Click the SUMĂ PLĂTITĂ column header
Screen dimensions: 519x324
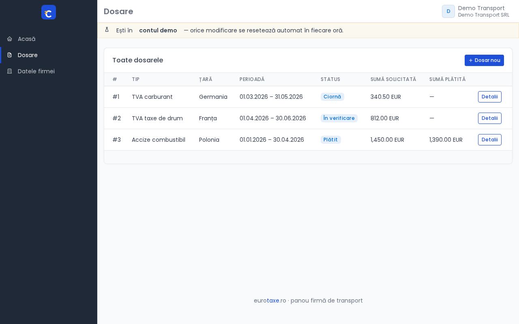(x=447, y=79)
